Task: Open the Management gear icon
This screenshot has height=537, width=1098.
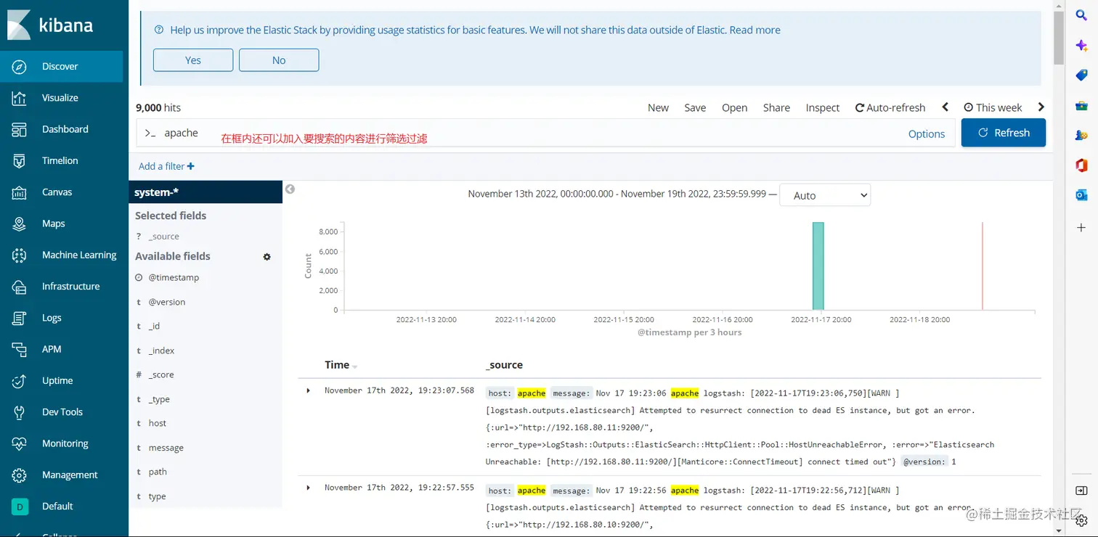Action: click(x=20, y=475)
